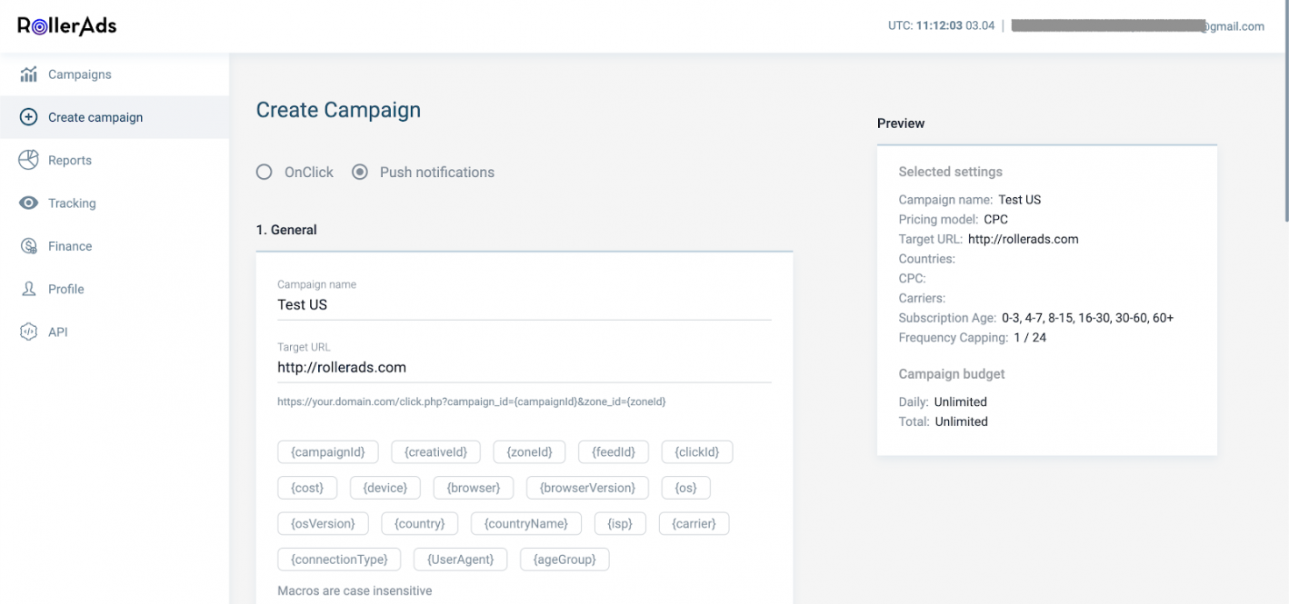
Task: Click the Finance coin icon
Action: pyautogui.click(x=29, y=246)
